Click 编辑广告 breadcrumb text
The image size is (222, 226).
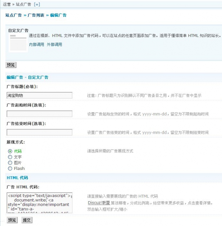click(58, 15)
